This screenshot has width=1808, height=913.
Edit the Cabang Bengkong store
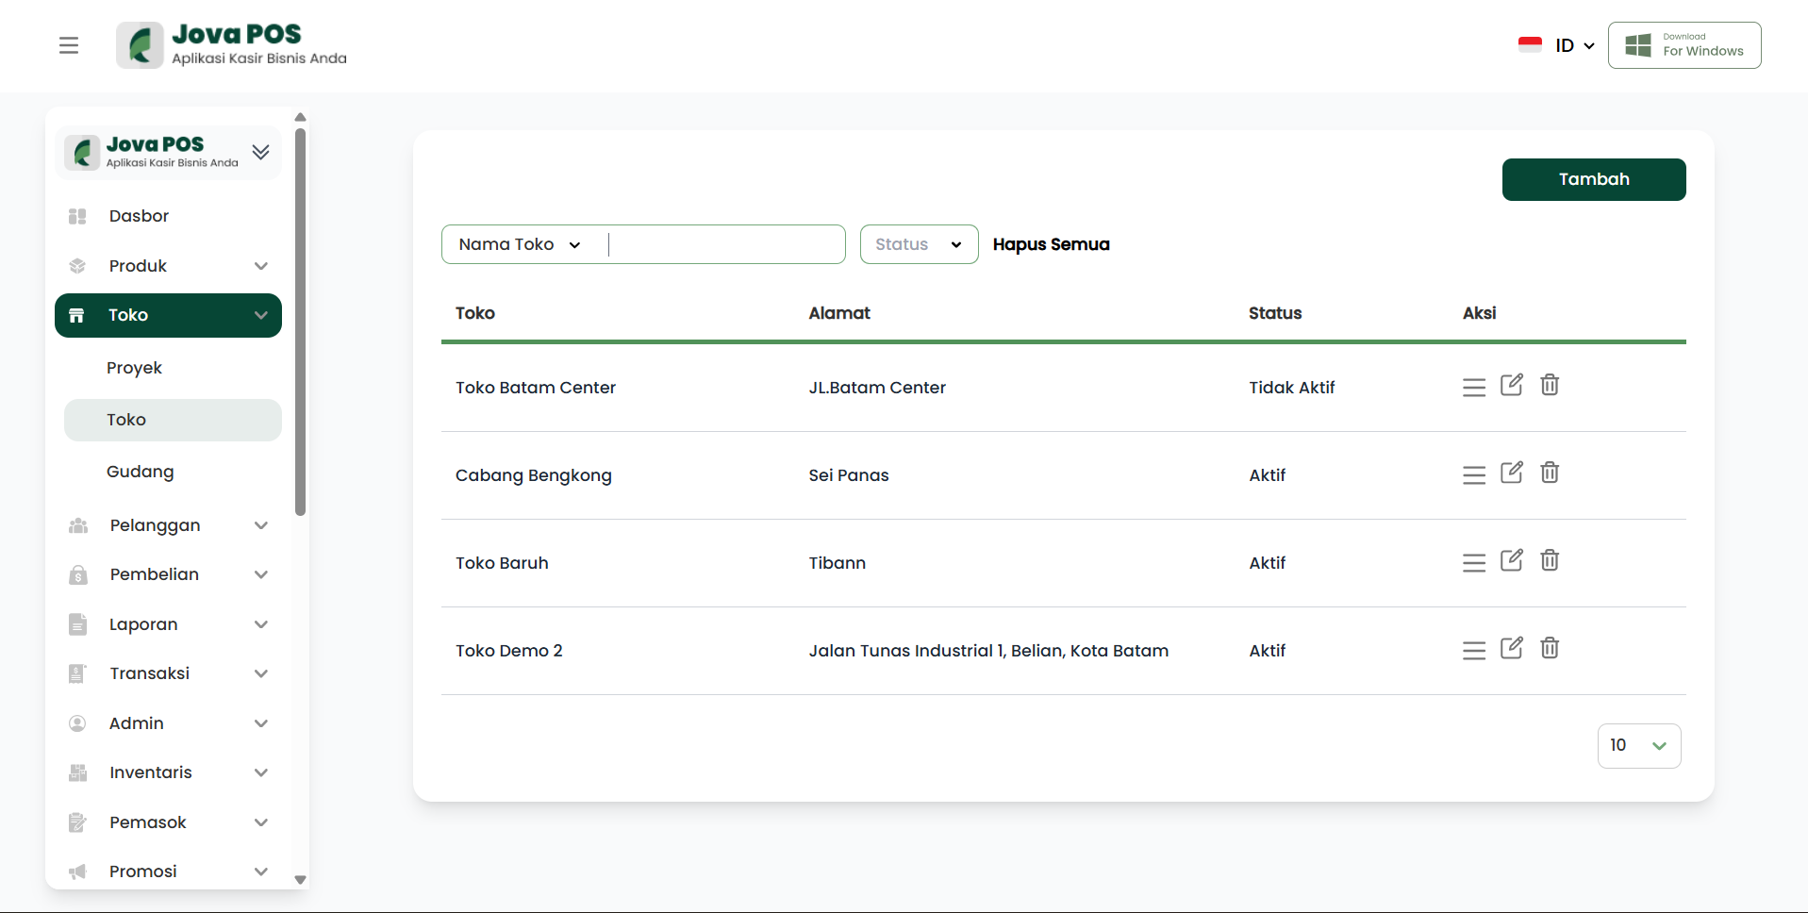[x=1511, y=473]
